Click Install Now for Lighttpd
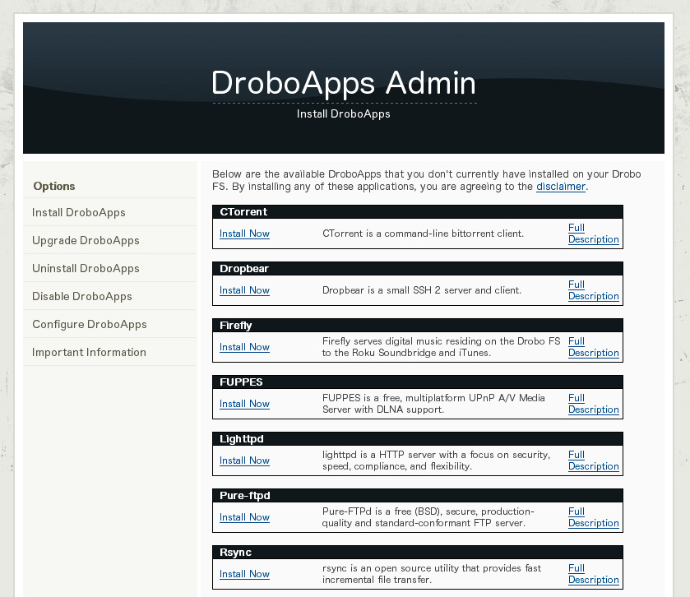The height and width of the screenshot is (597, 690). tap(244, 460)
